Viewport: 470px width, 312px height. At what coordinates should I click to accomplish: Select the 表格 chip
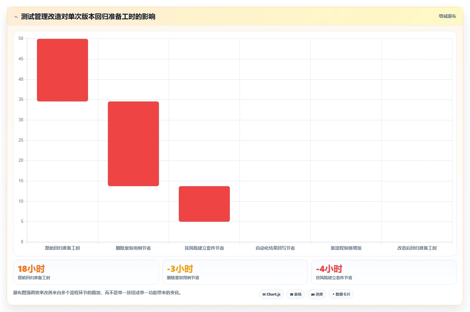point(296,294)
